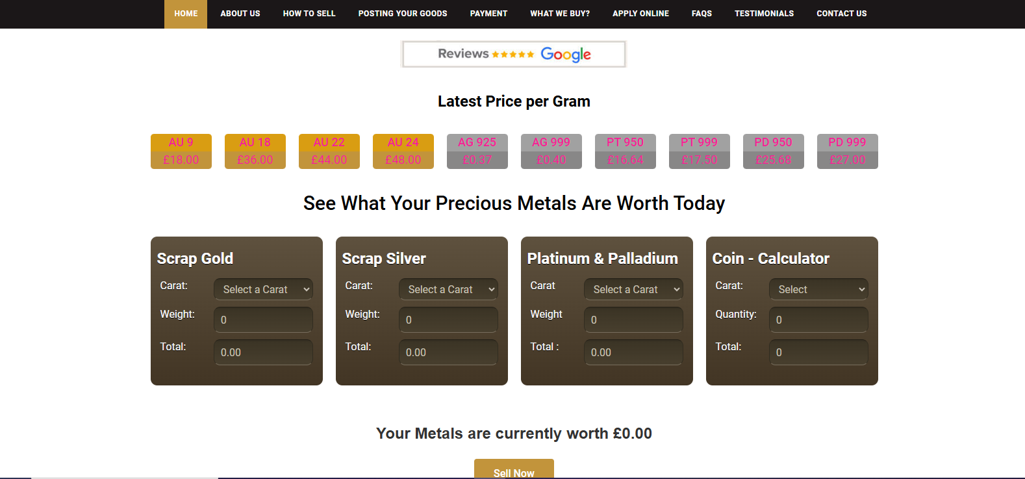Click the PD 999 palladium price badge
The image size is (1025, 479).
(848, 151)
